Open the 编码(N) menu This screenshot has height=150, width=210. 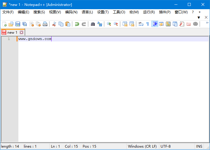(71, 12)
